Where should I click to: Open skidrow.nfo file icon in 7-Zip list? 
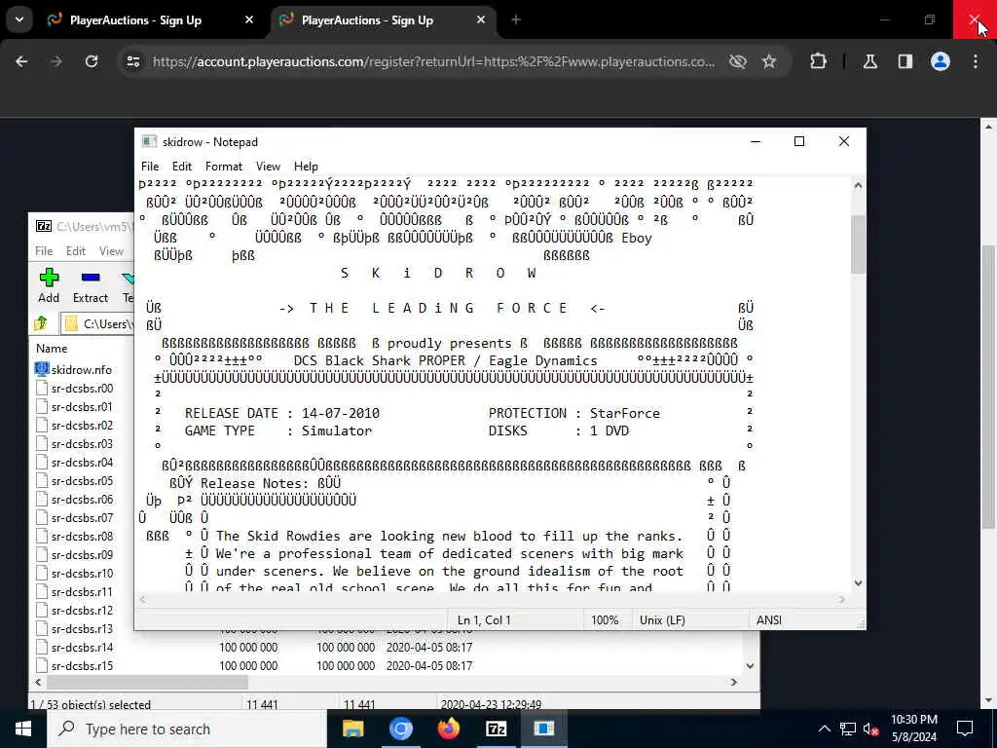(42, 369)
